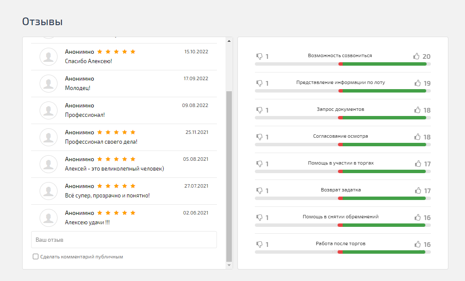Click the review text Алексею удачи !!!
Viewport: 465px width, 281px height.
tap(87, 222)
